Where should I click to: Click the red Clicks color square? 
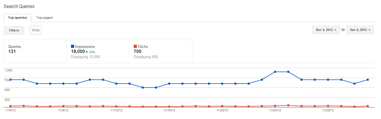click(135, 46)
